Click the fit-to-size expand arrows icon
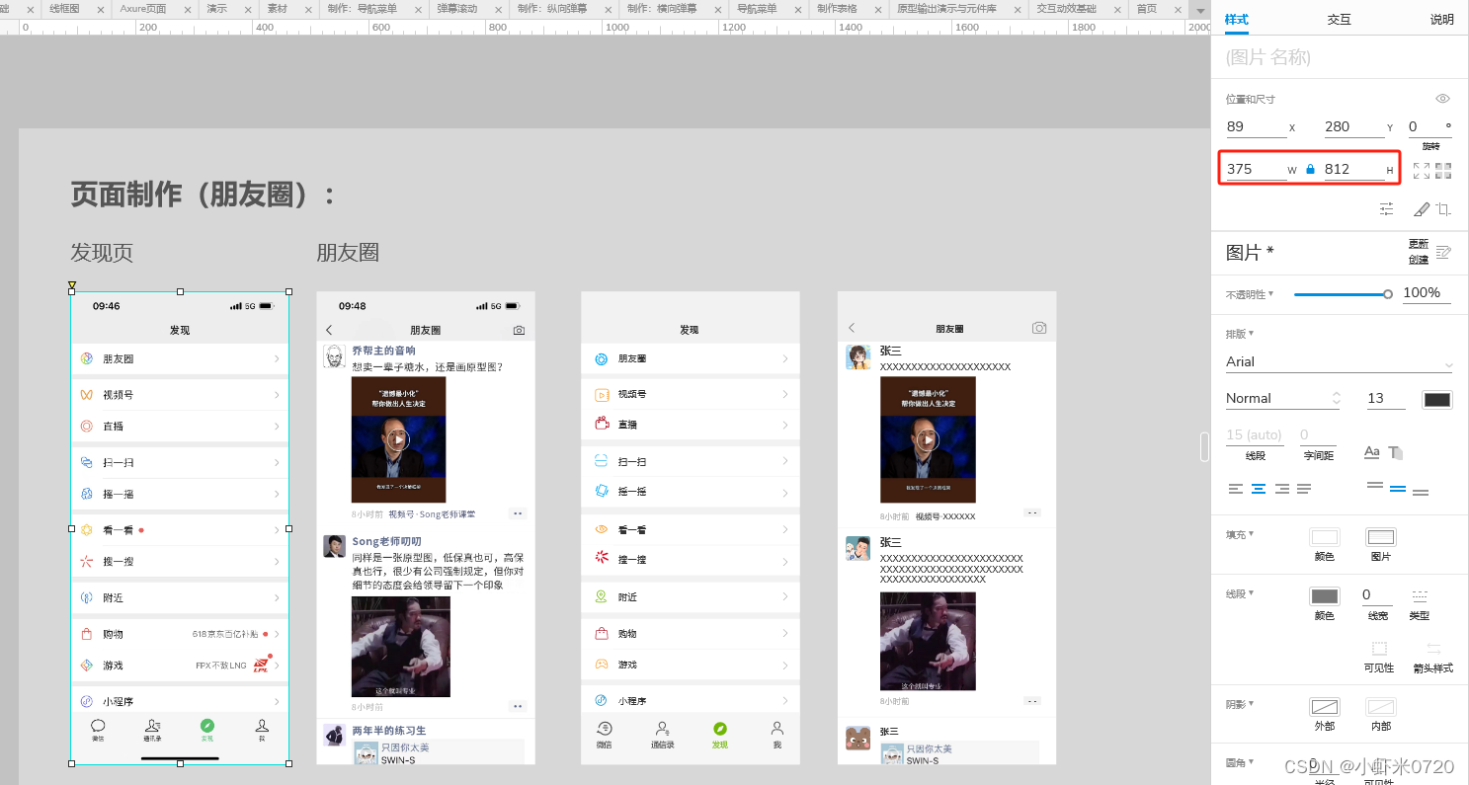The height and width of the screenshot is (785, 1469). click(1422, 171)
